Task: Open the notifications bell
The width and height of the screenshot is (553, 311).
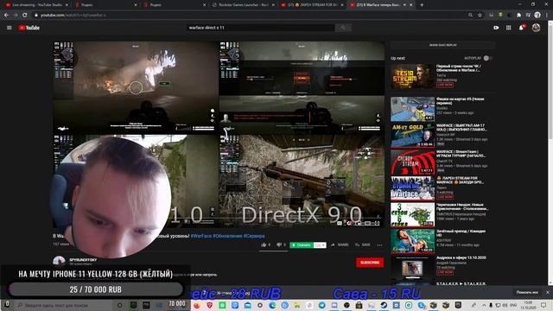Action: 522,28
